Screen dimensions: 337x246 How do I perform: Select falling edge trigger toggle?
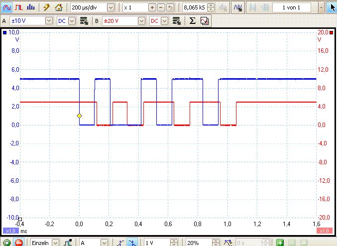coord(132,243)
